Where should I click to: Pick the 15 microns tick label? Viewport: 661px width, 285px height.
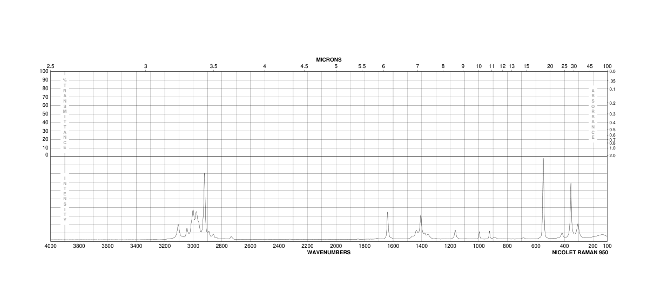pos(527,66)
